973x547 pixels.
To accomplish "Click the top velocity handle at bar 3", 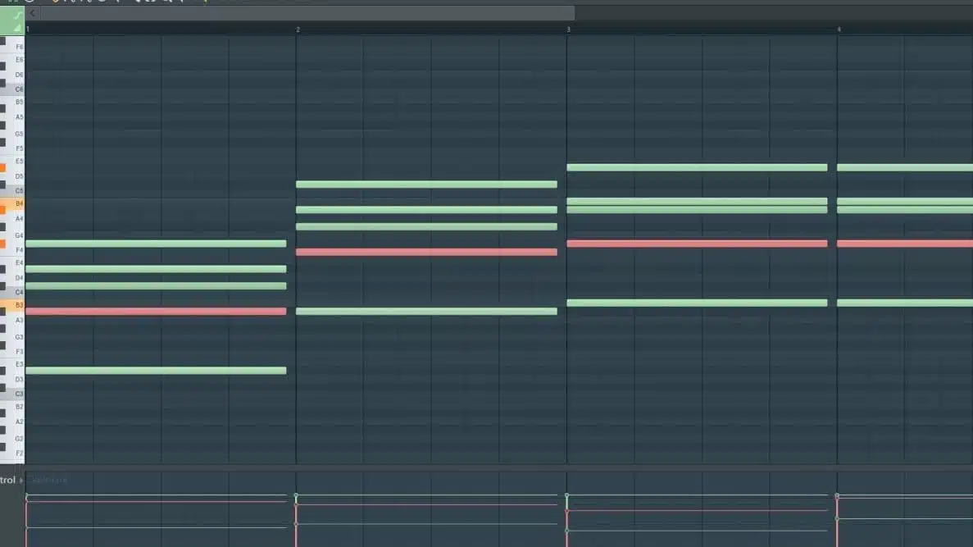I will coord(566,496).
